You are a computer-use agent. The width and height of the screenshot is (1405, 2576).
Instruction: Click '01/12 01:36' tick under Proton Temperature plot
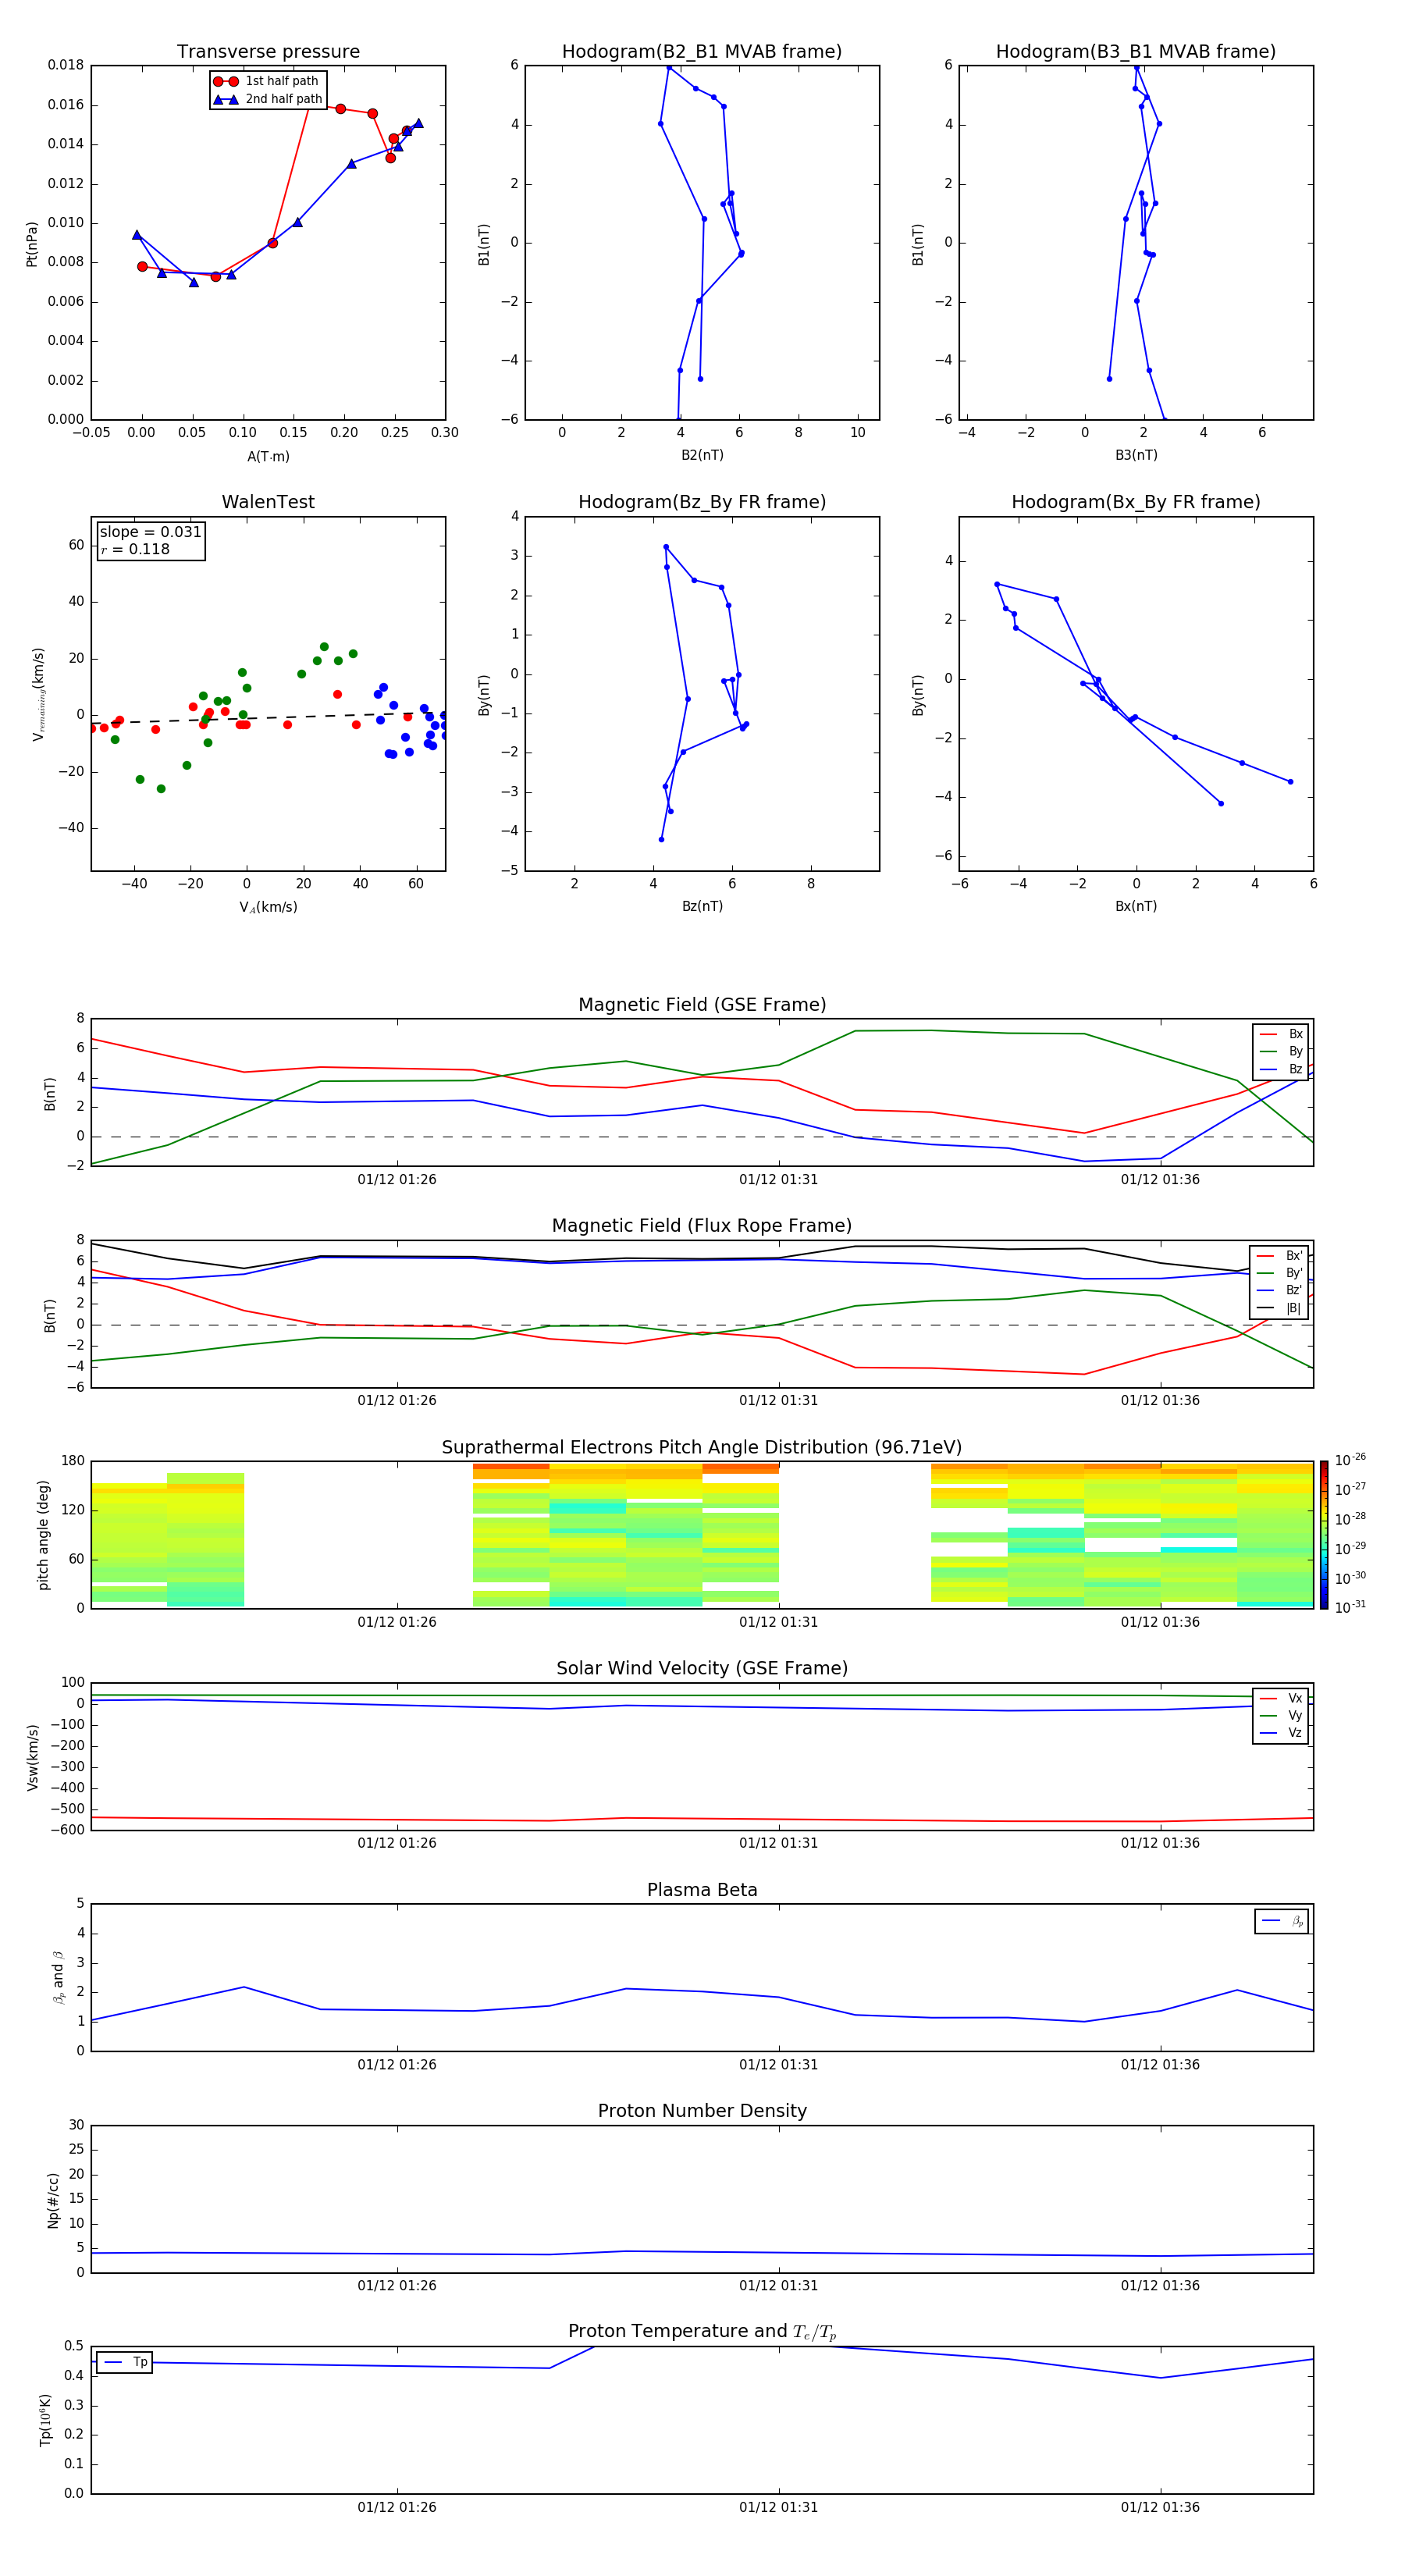point(1160,2508)
